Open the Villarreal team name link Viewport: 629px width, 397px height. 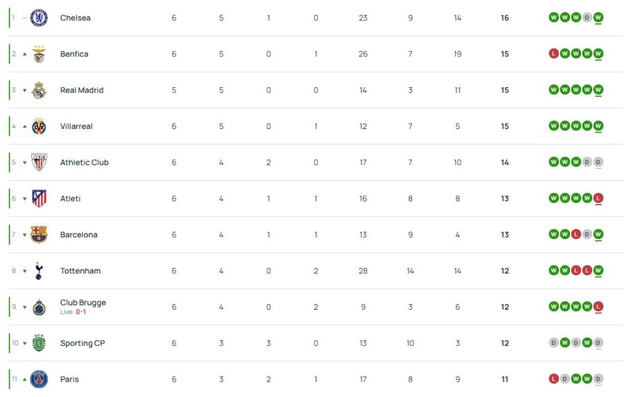click(76, 127)
